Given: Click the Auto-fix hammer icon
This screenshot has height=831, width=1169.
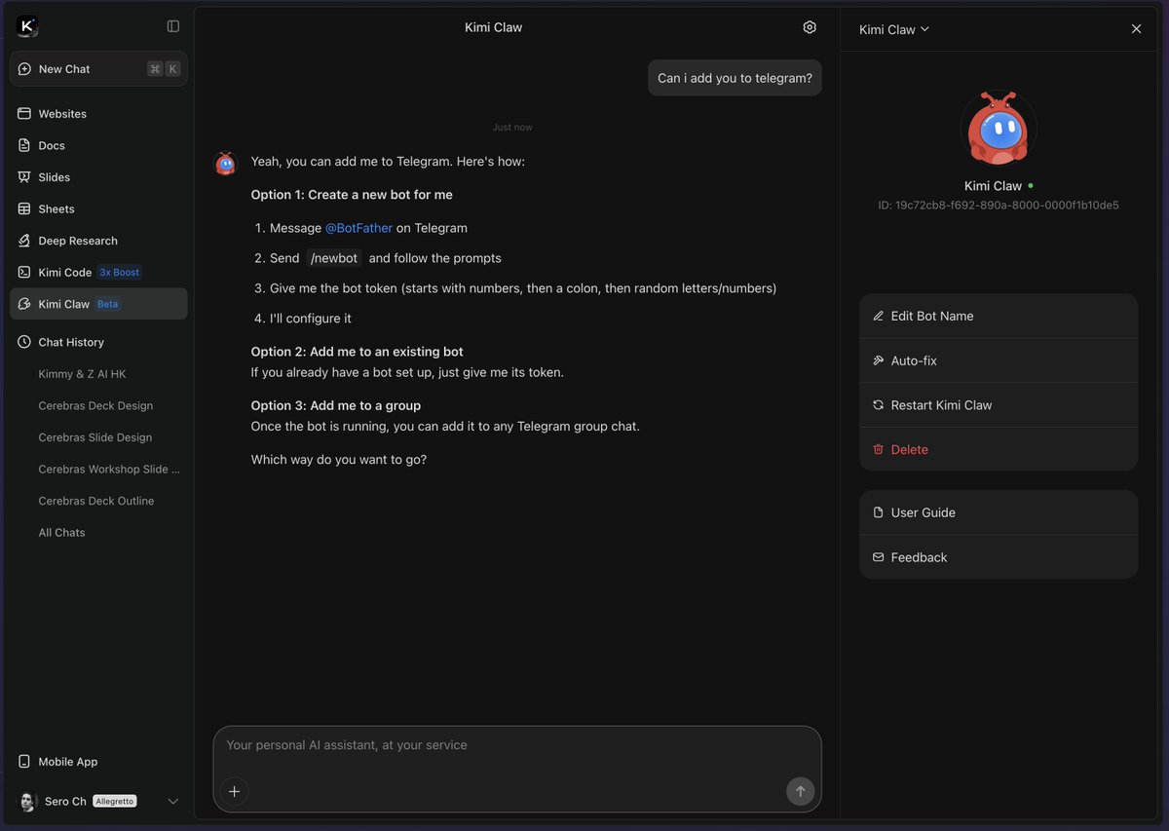Looking at the screenshot, I should coord(879,360).
